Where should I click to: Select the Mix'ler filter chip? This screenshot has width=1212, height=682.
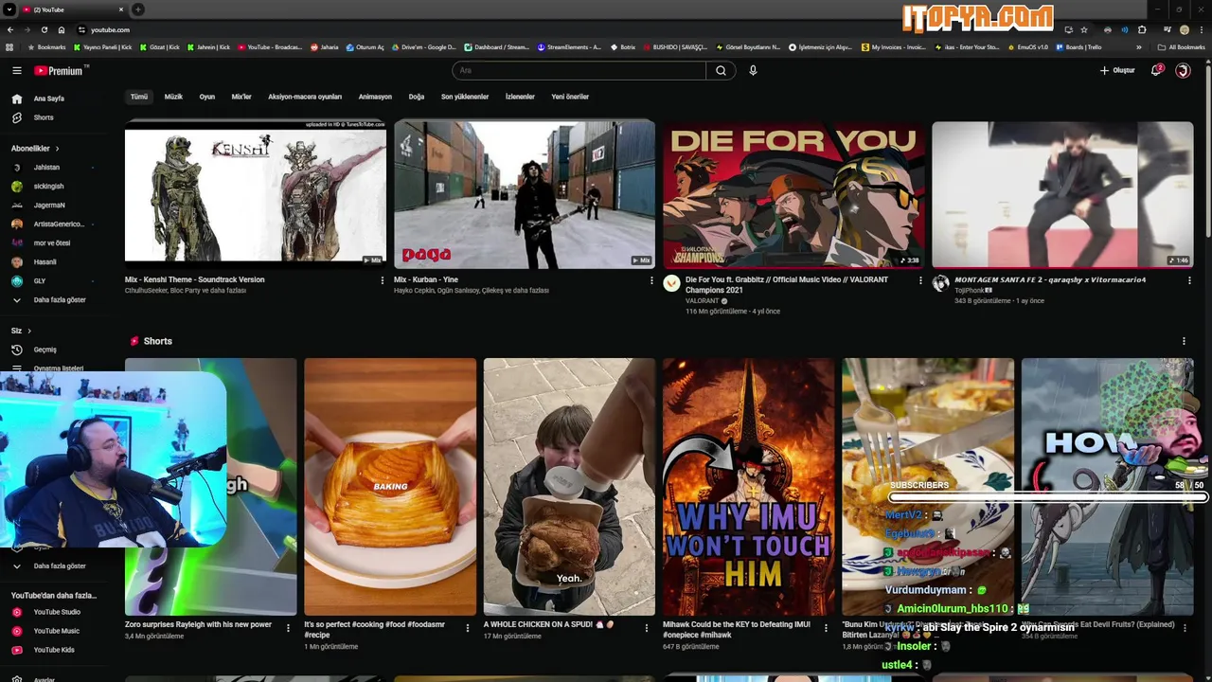[x=241, y=97]
